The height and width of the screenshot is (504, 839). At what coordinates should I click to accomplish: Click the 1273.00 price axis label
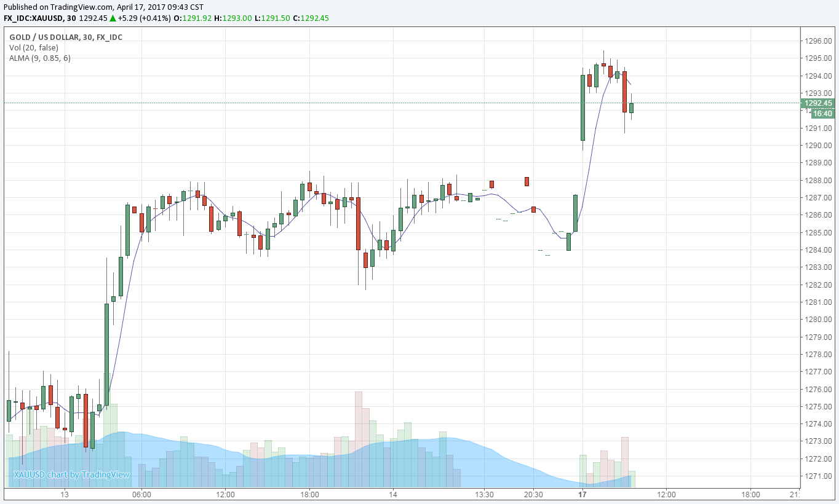pyautogui.click(x=818, y=441)
